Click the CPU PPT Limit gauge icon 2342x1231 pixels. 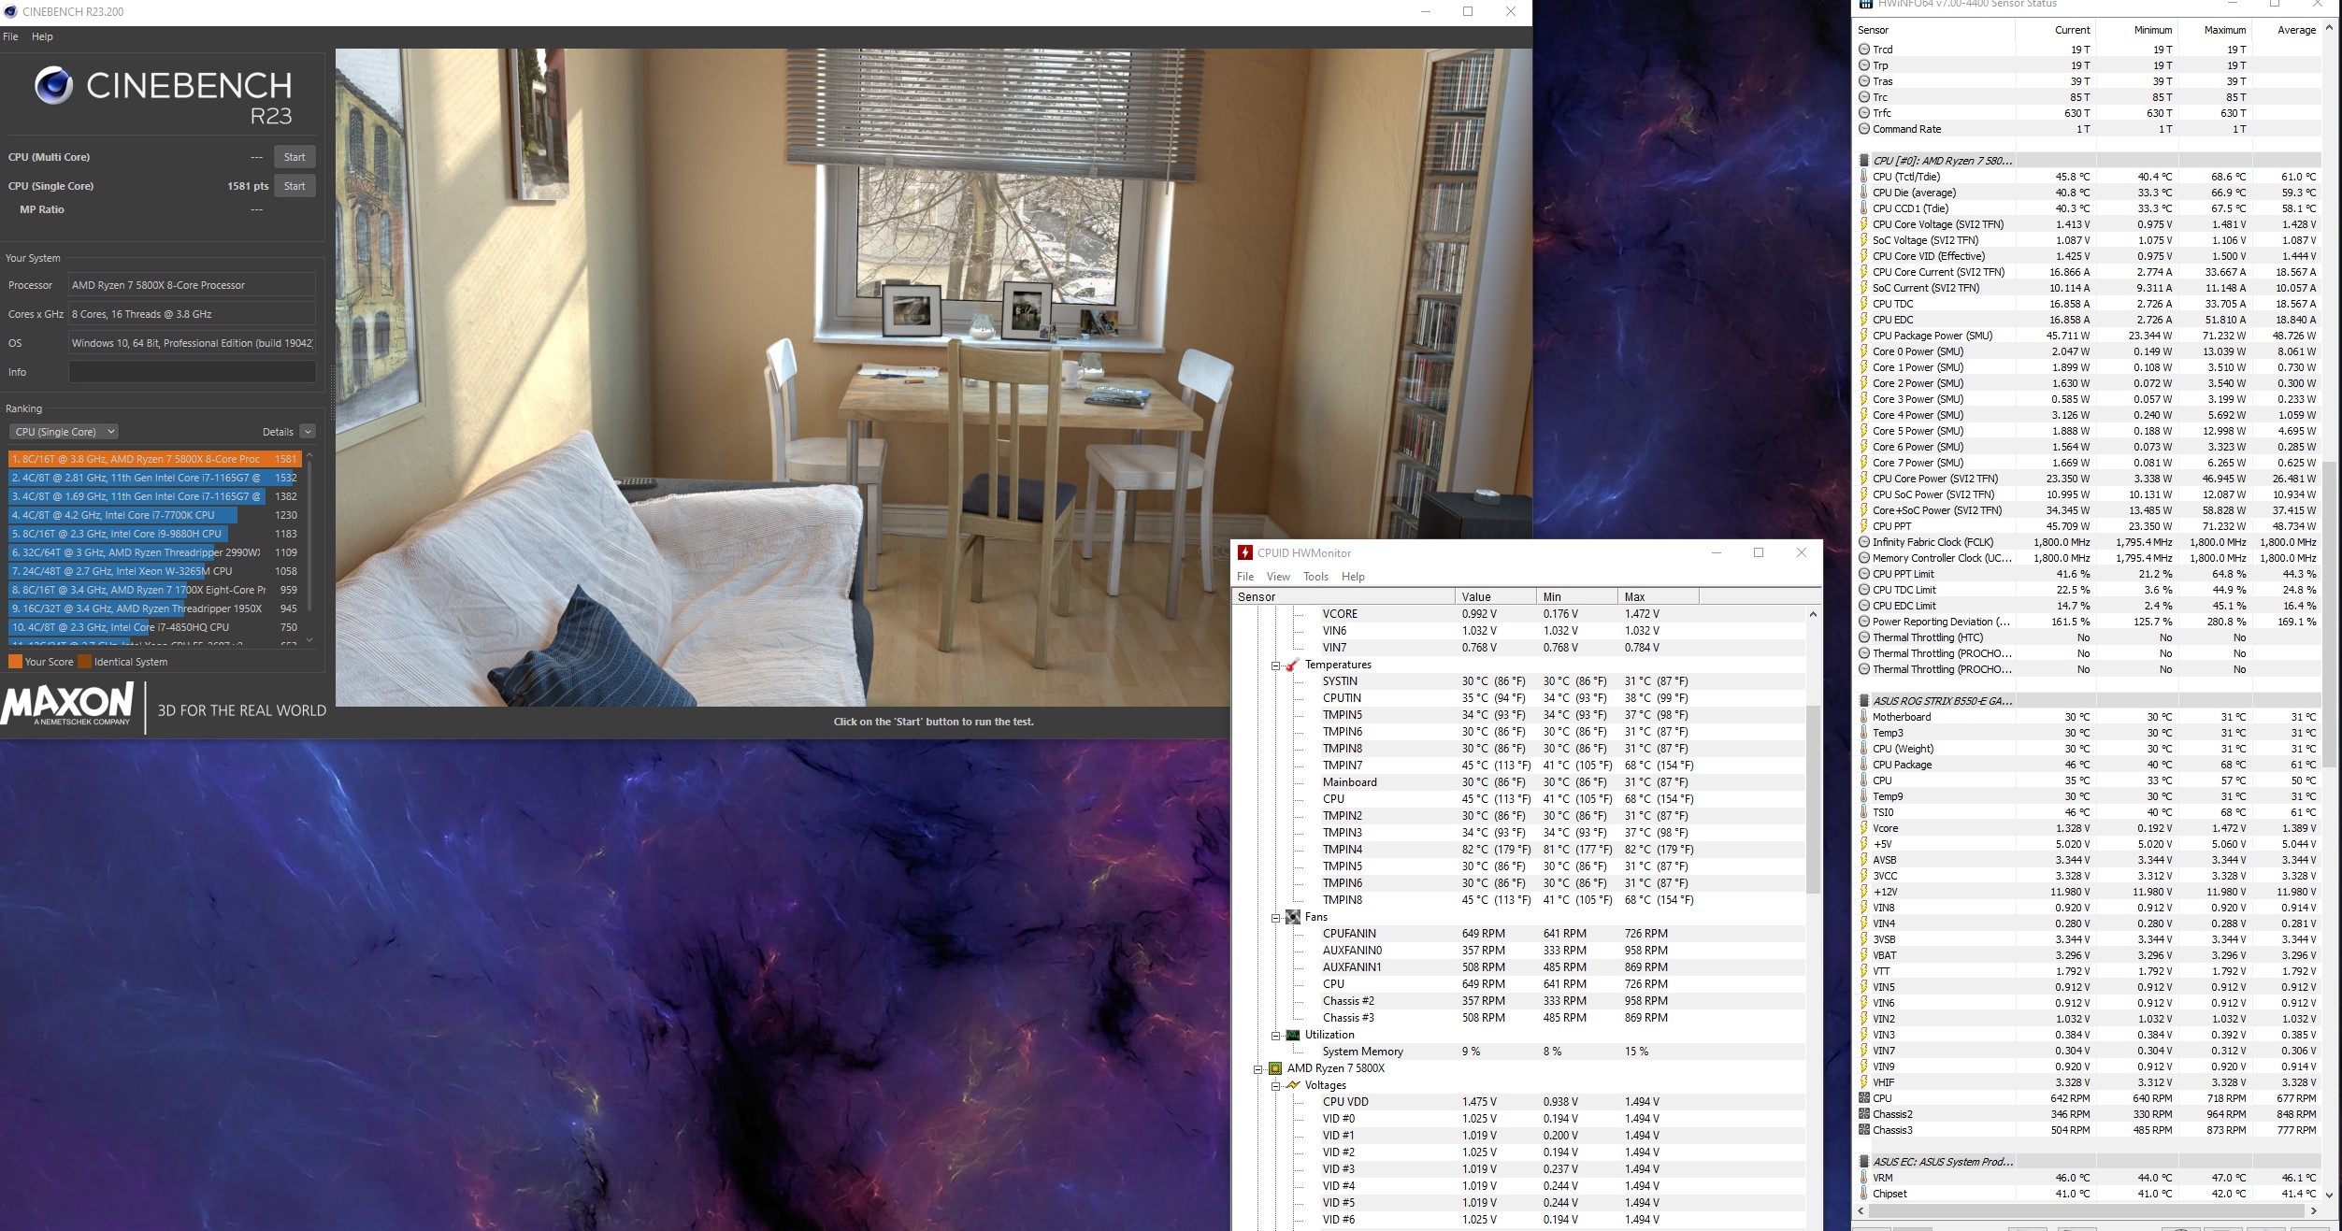click(x=1864, y=574)
